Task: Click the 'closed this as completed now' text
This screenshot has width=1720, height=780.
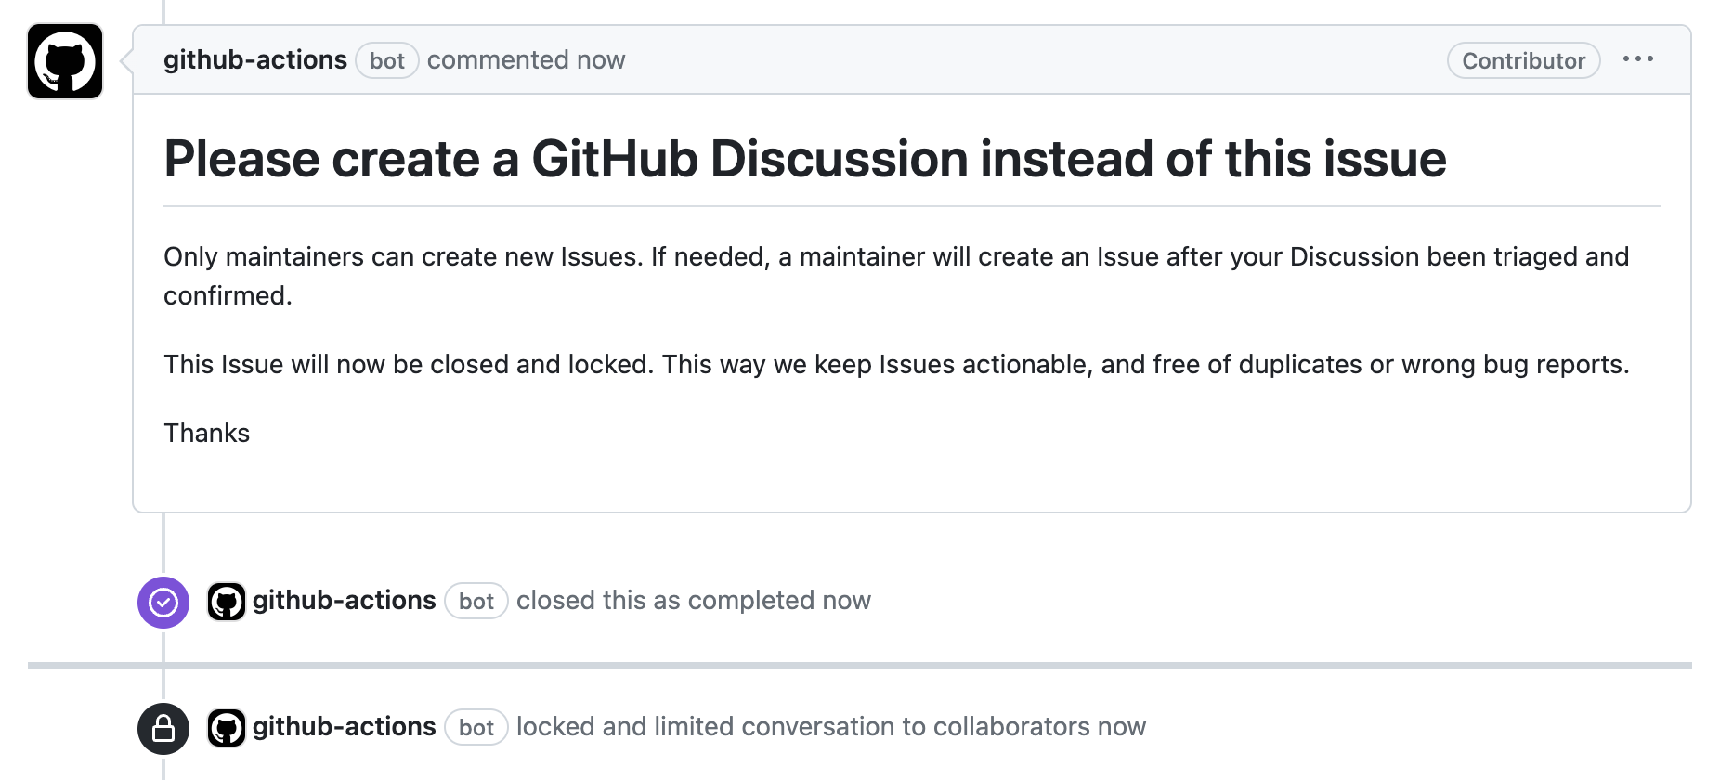Action: 695,601
